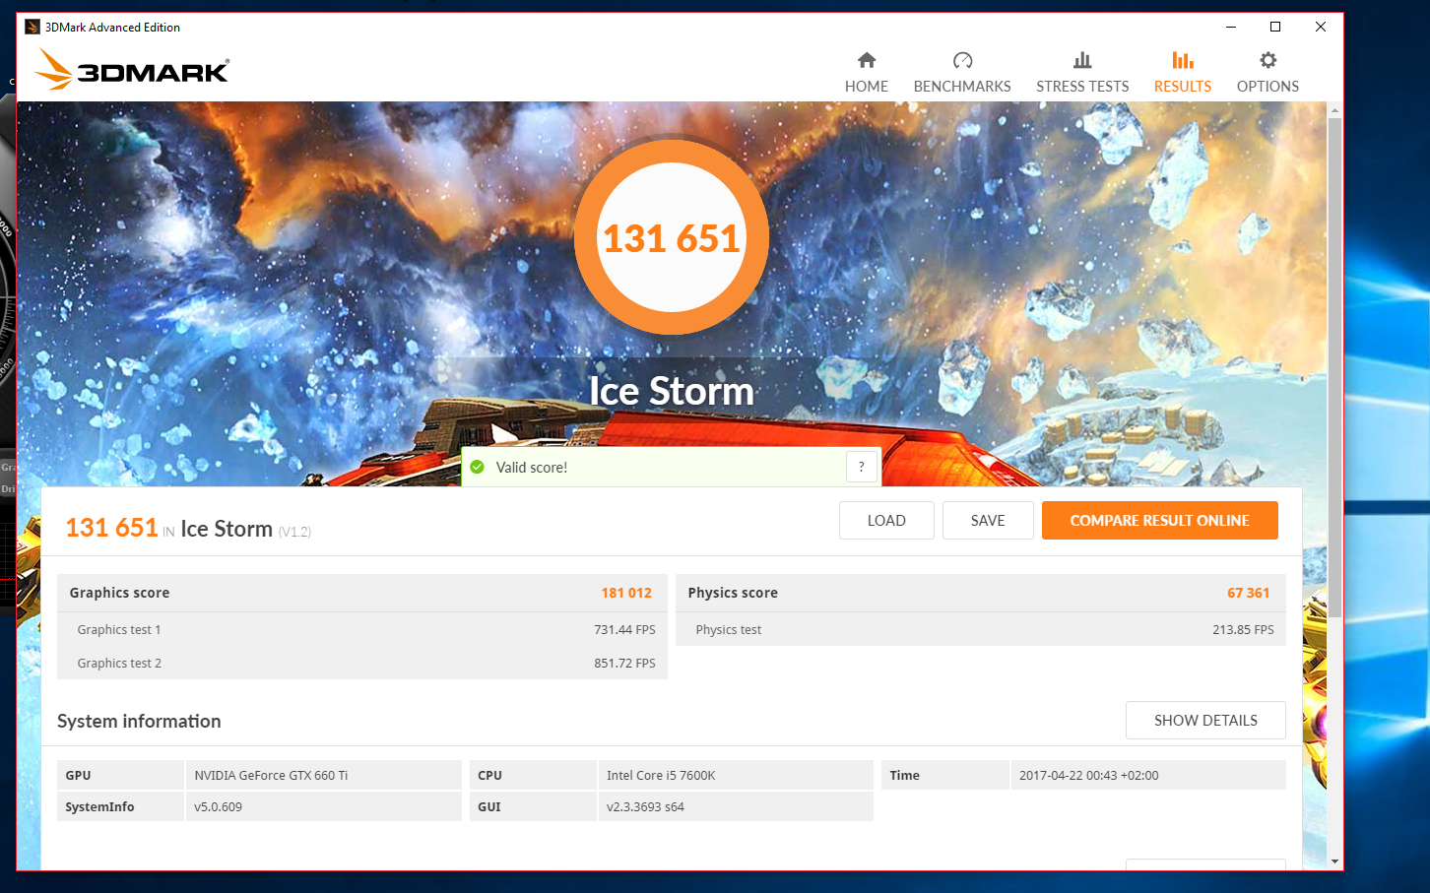
Task: Click the scrollbar up arrow
Action: (1334, 109)
